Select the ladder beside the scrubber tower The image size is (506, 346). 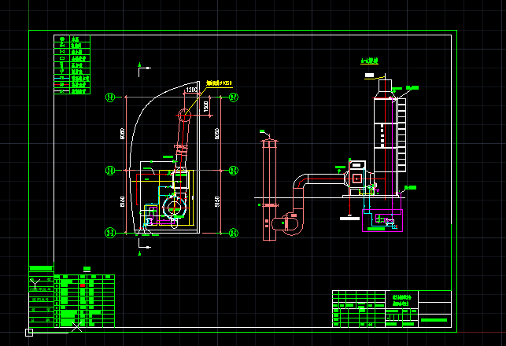[401, 135]
